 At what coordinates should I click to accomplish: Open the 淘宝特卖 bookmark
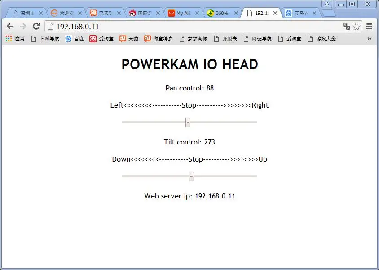pyautogui.click(x=159, y=39)
